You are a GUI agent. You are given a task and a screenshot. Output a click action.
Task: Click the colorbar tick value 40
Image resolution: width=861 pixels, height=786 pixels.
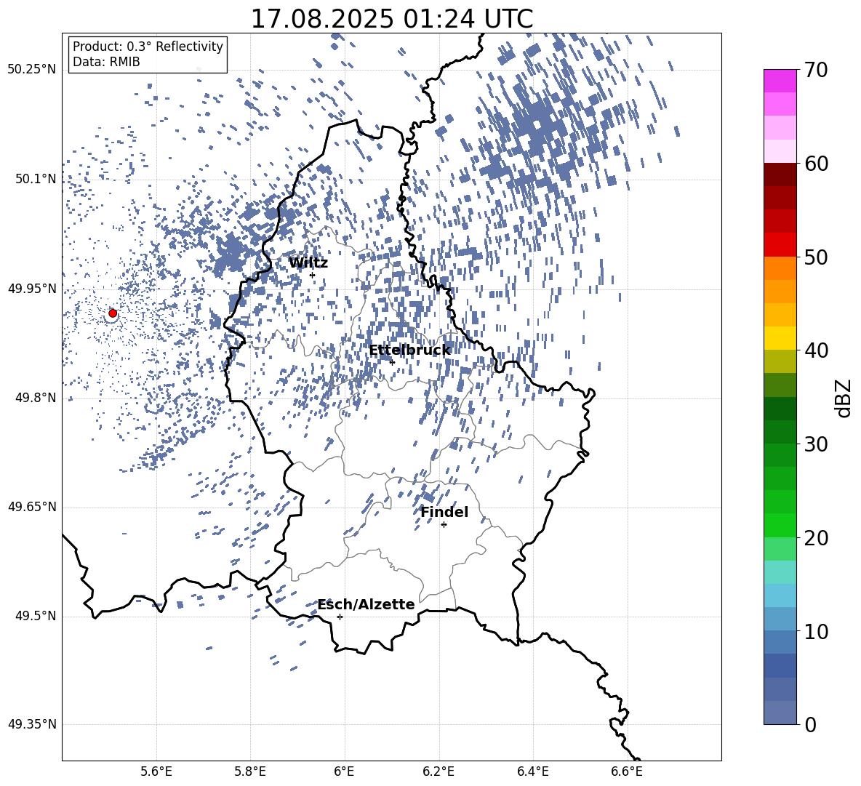[x=816, y=350]
